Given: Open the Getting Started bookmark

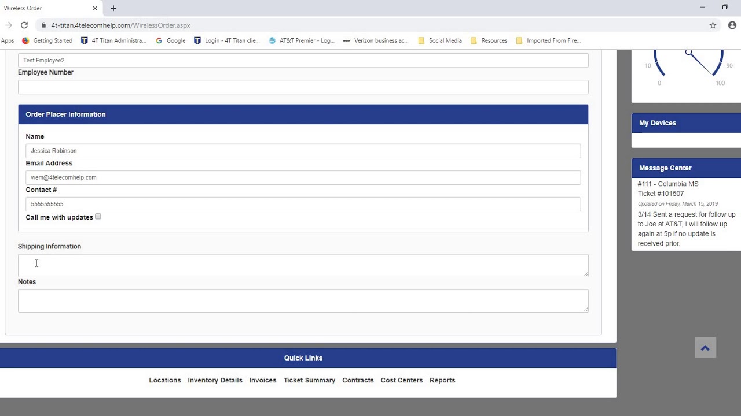Looking at the screenshot, I should (47, 40).
